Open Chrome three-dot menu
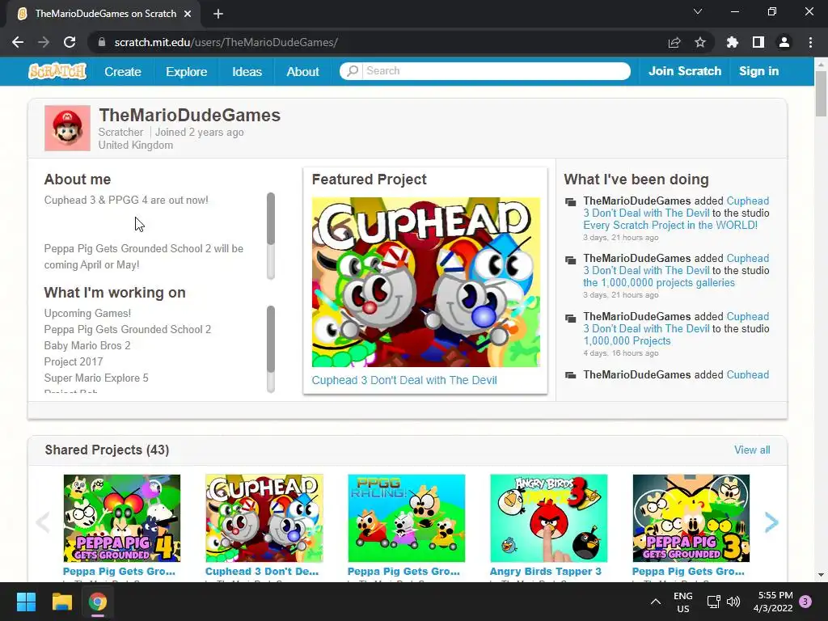828x621 pixels. [x=810, y=42]
